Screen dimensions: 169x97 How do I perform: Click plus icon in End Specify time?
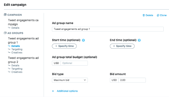click(114, 46)
